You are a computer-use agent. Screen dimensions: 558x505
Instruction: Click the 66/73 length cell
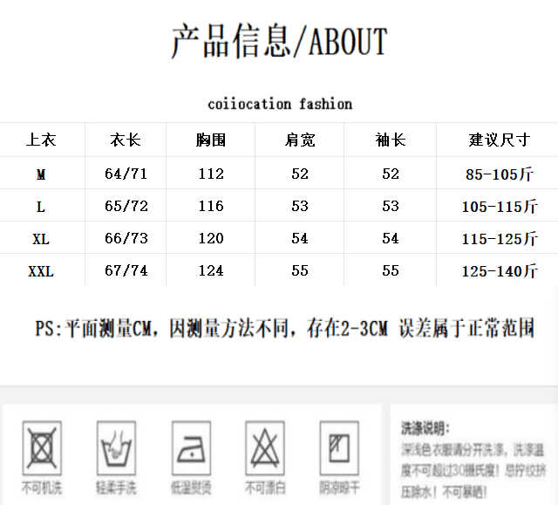click(126, 238)
